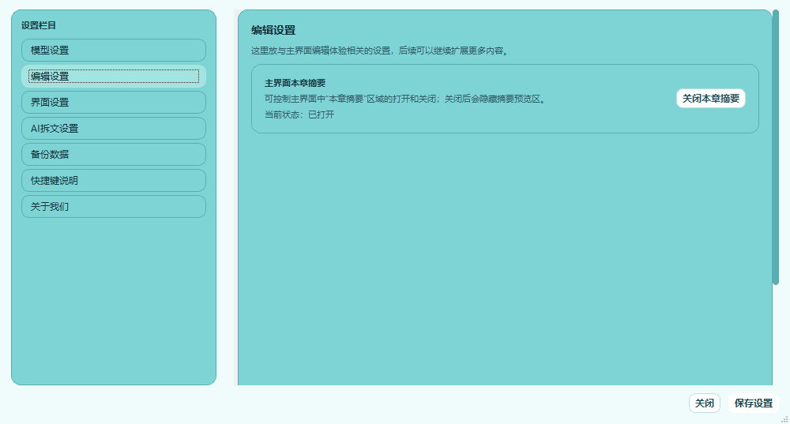Open the 模型设置 section

point(113,51)
